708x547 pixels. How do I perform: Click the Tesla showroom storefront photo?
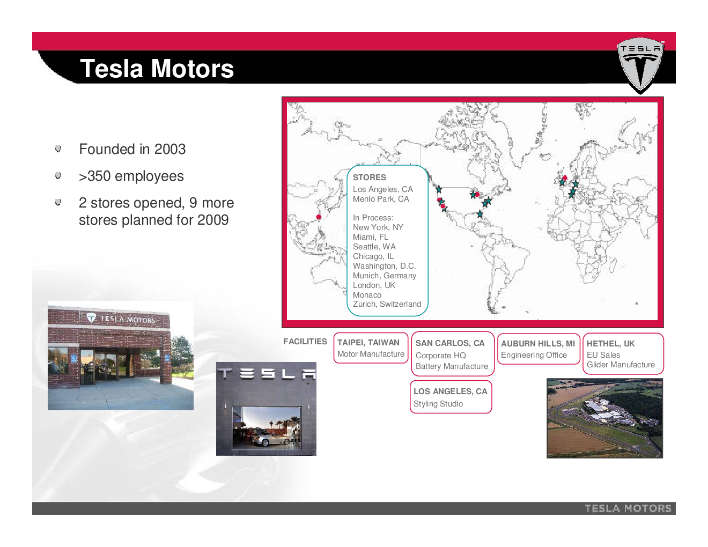pos(266,409)
